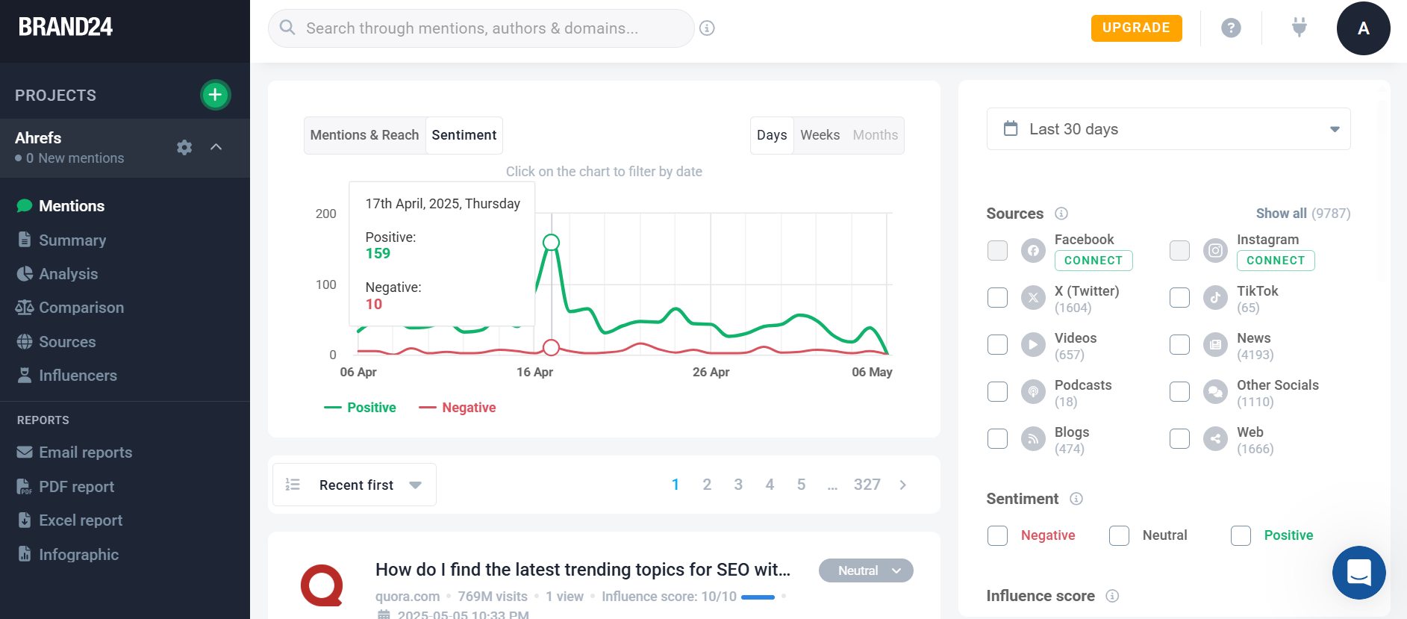Click the News source icon
The width and height of the screenshot is (1407, 619).
tap(1215, 345)
